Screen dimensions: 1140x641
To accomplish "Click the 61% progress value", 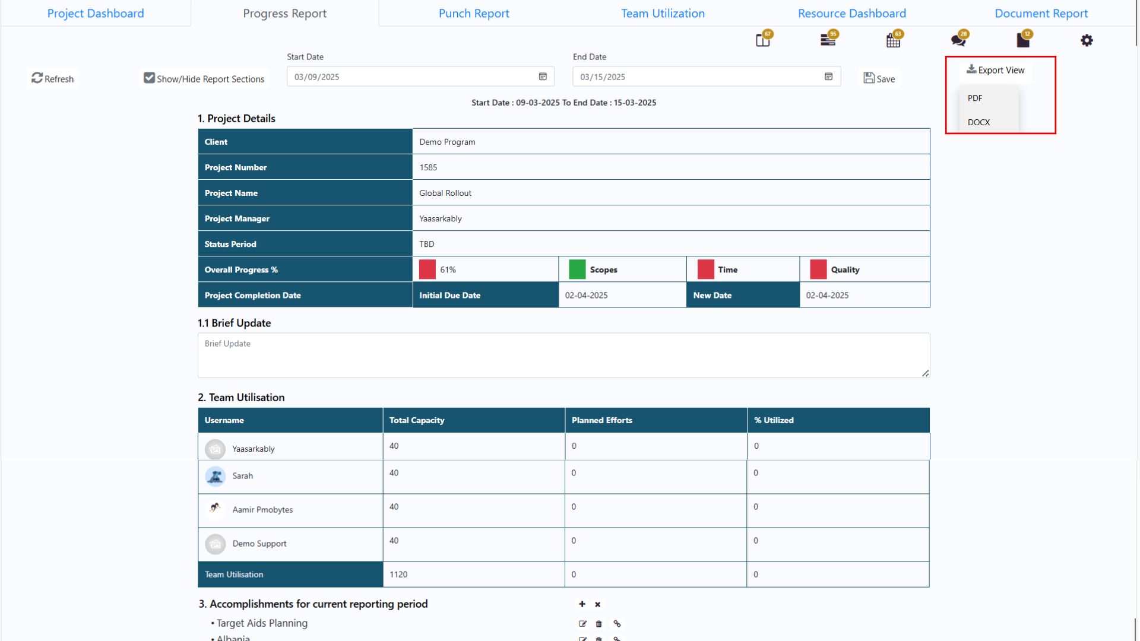I will (x=448, y=269).
